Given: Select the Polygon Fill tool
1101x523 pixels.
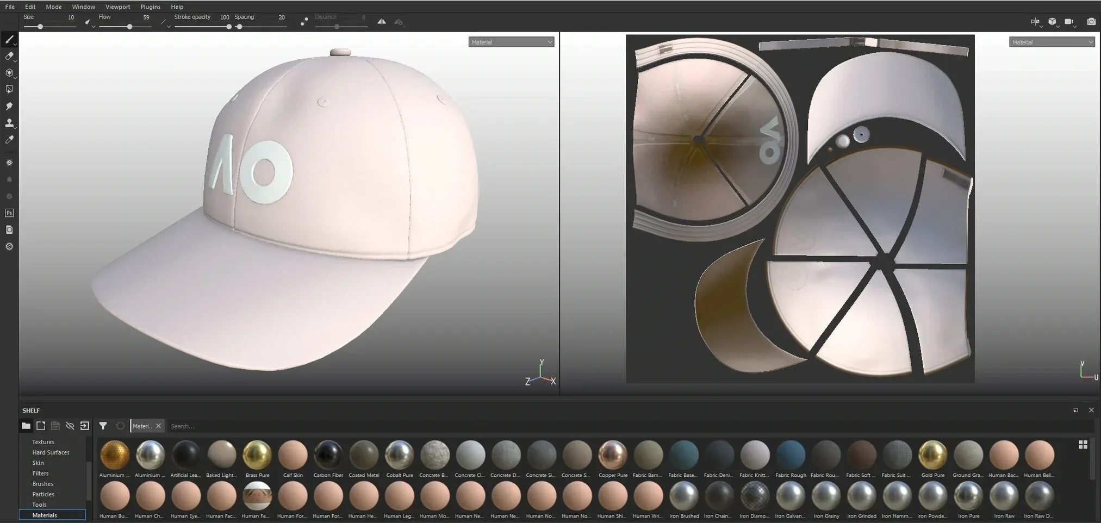Looking at the screenshot, I should click(x=9, y=90).
